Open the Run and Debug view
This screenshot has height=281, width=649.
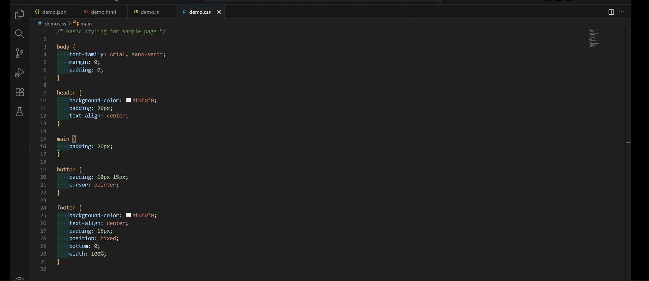20,73
